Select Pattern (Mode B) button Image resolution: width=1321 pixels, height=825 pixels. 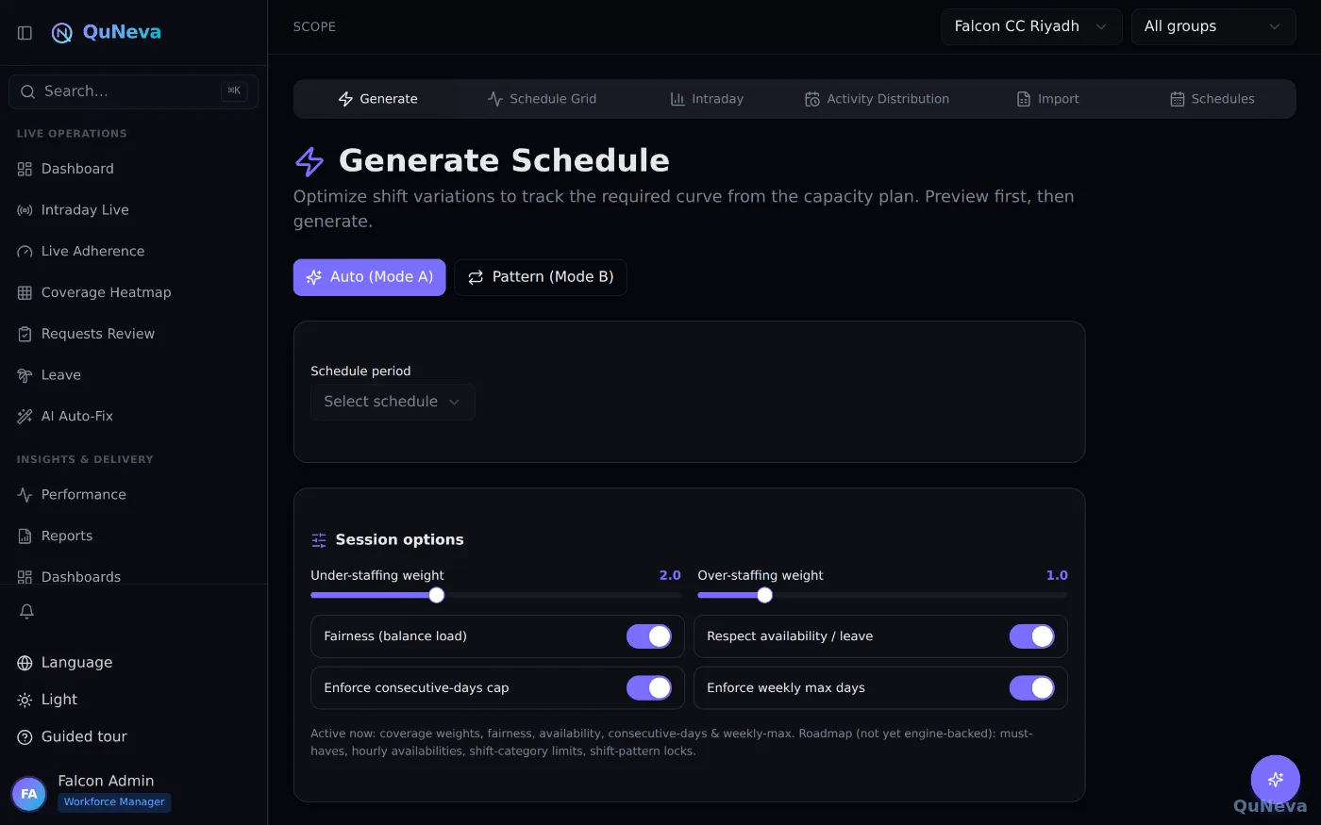[541, 277]
